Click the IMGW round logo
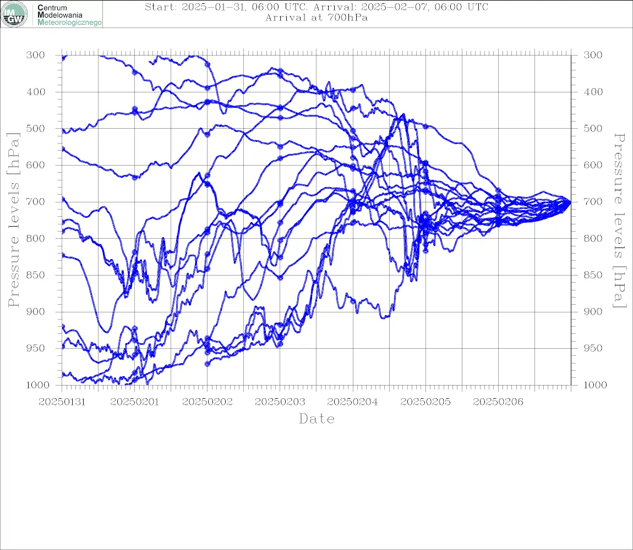Screen dimensions: 633x550 (14, 14)
